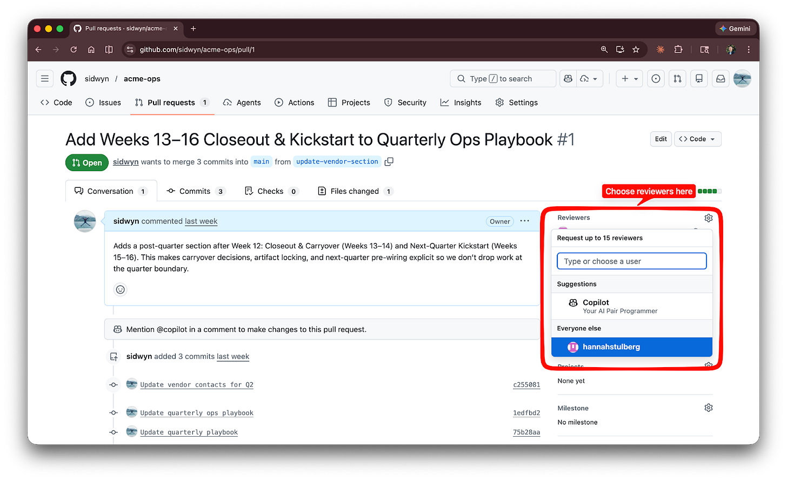Open a new browser tab
The width and height of the screenshot is (787, 481).
click(x=194, y=29)
